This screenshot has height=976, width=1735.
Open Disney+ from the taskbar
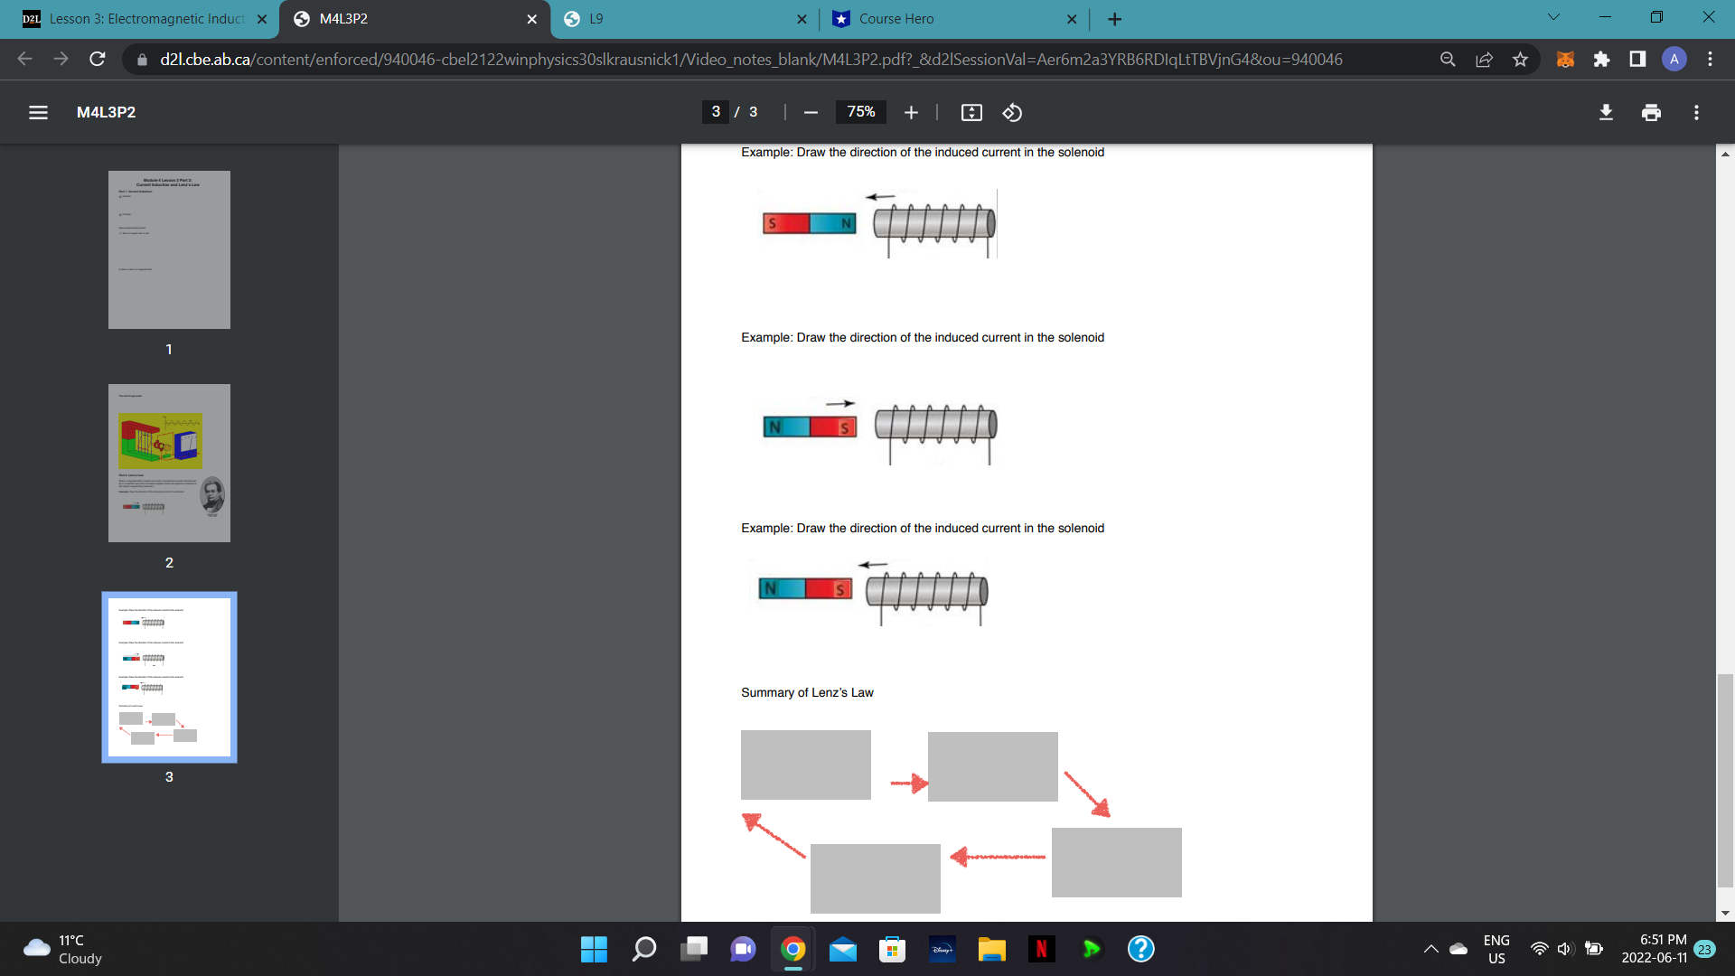pos(942,949)
